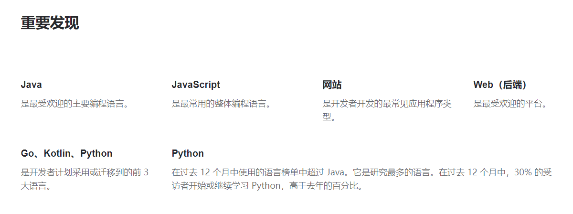Select the "Go、Kotlin、Python" heading

coord(67,153)
